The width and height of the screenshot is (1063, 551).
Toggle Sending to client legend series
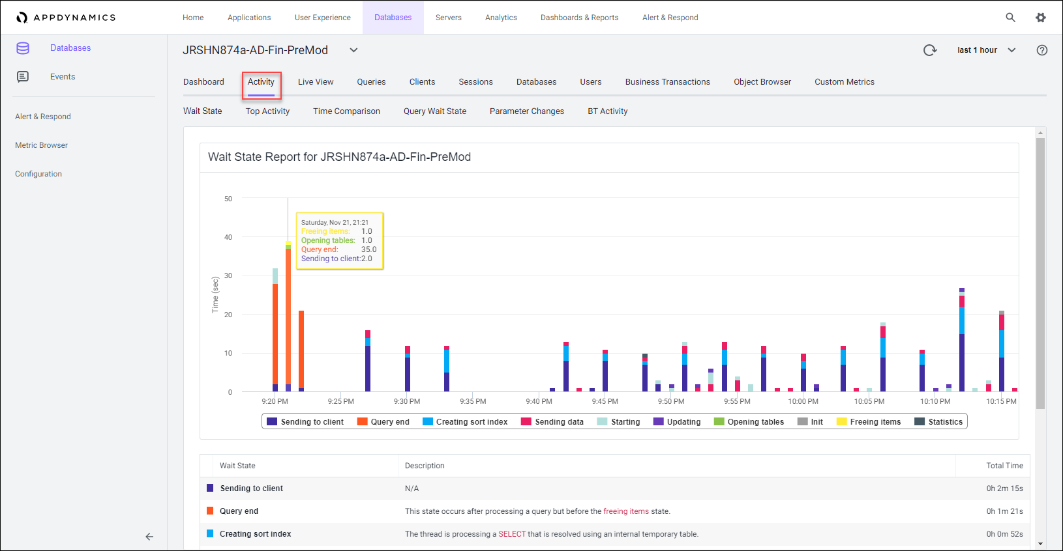click(x=305, y=422)
